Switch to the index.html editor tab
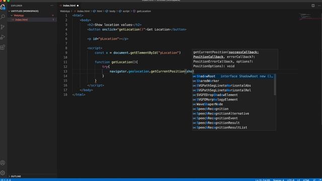The image size is (322, 181). click(69, 6)
